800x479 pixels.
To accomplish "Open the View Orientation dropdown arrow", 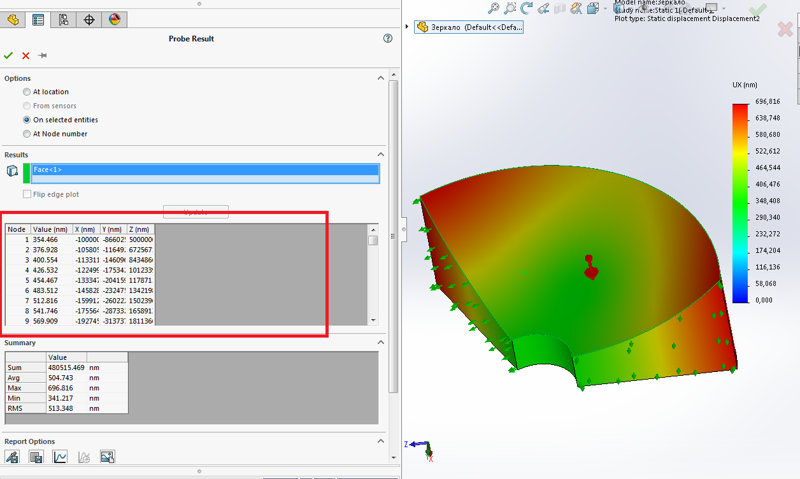I will 604,8.
